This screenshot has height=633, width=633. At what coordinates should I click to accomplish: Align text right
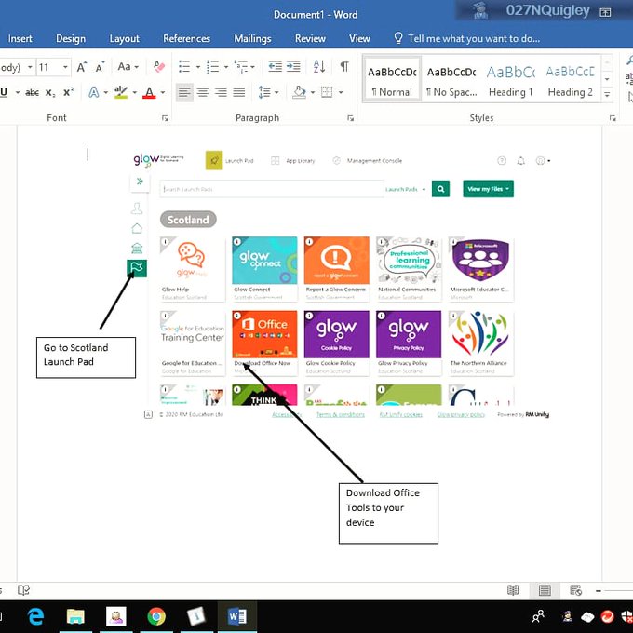(x=221, y=92)
